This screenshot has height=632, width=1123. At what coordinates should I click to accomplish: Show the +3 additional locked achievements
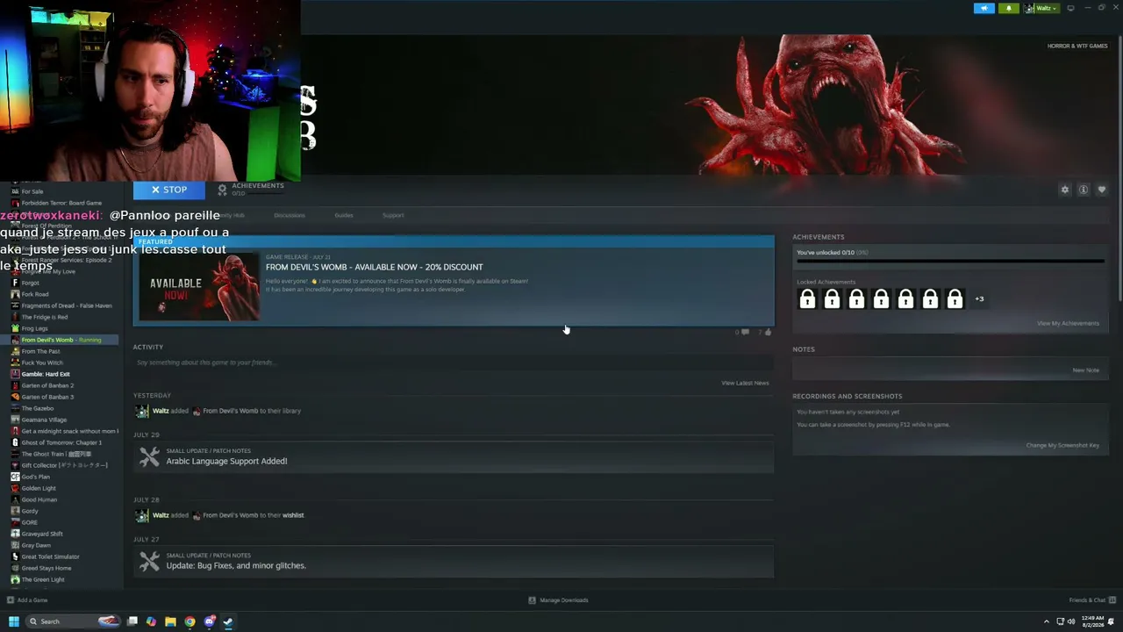(x=979, y=299)
